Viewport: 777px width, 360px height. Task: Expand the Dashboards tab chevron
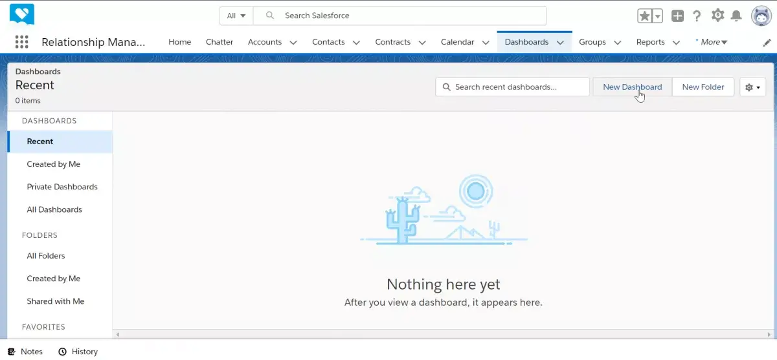[560, 43]
